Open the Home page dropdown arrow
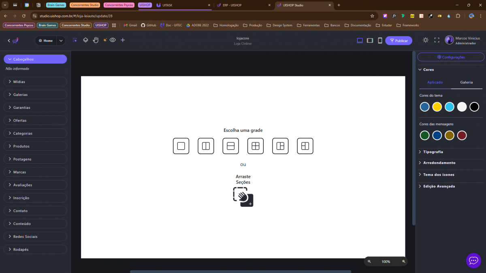486x273 pixels. click(x=61, y=40)
